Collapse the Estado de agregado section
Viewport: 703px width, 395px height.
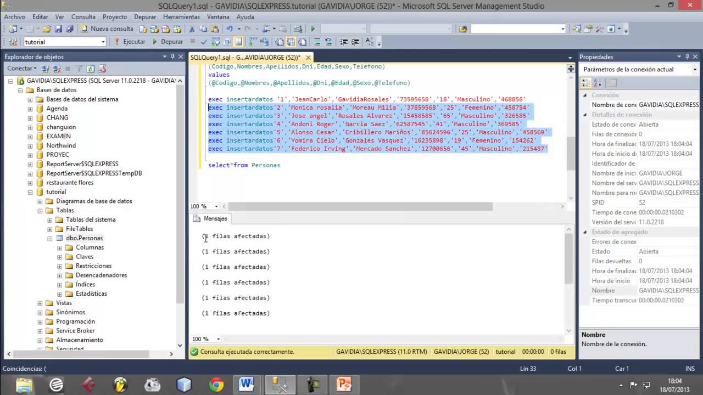tap(585, 232)
